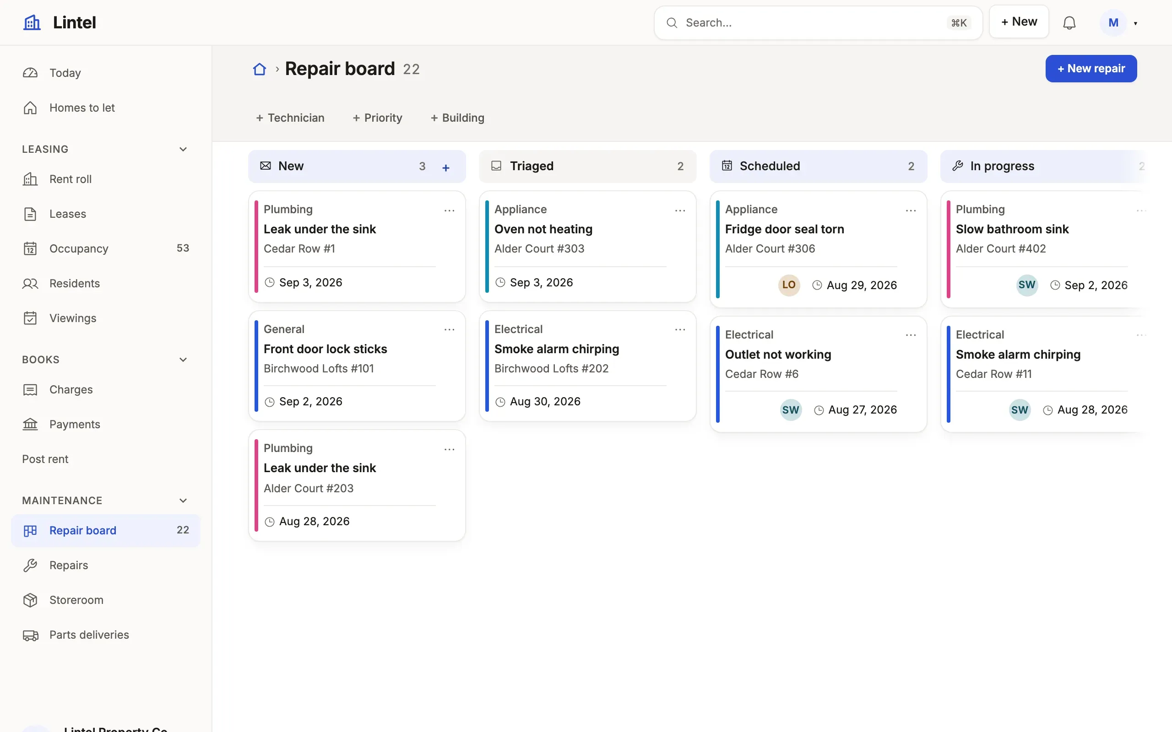The height and width of the screenshot is (732, 1172).
Task: Open Storeroom in sidebar
Action: click(106, 600)
